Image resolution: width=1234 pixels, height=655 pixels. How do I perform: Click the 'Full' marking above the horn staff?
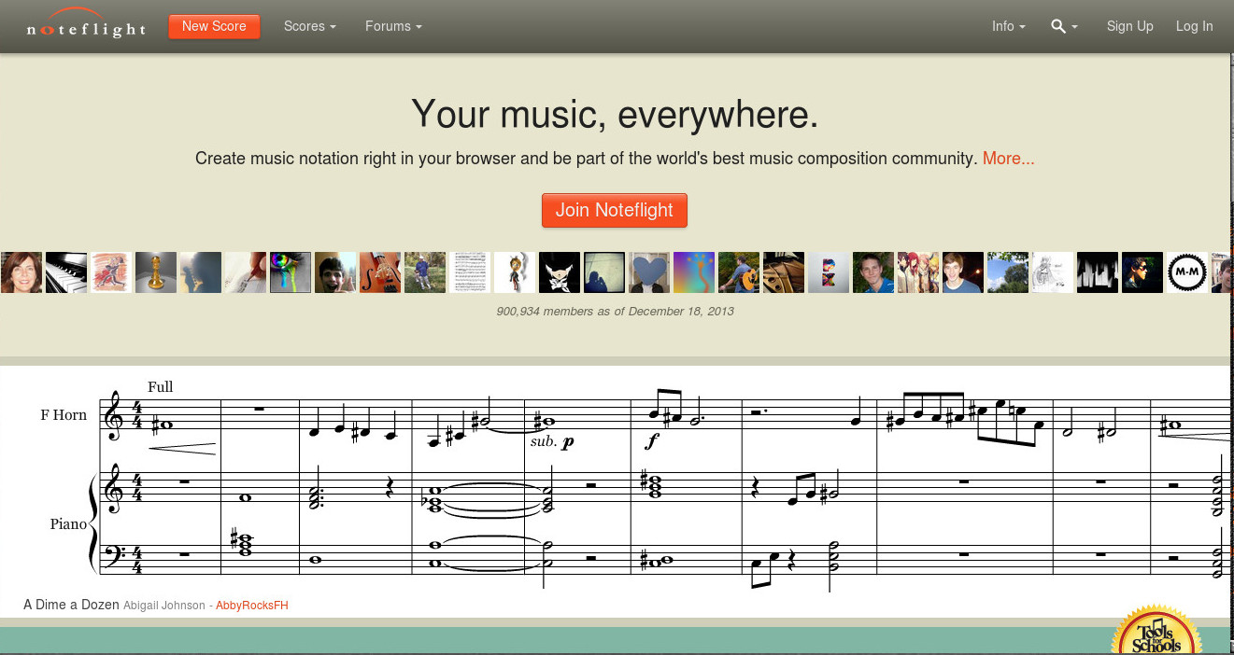tap(161, 387)
